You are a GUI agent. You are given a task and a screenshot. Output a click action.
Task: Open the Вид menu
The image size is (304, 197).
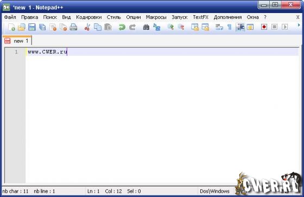click(x=66, y=17)
